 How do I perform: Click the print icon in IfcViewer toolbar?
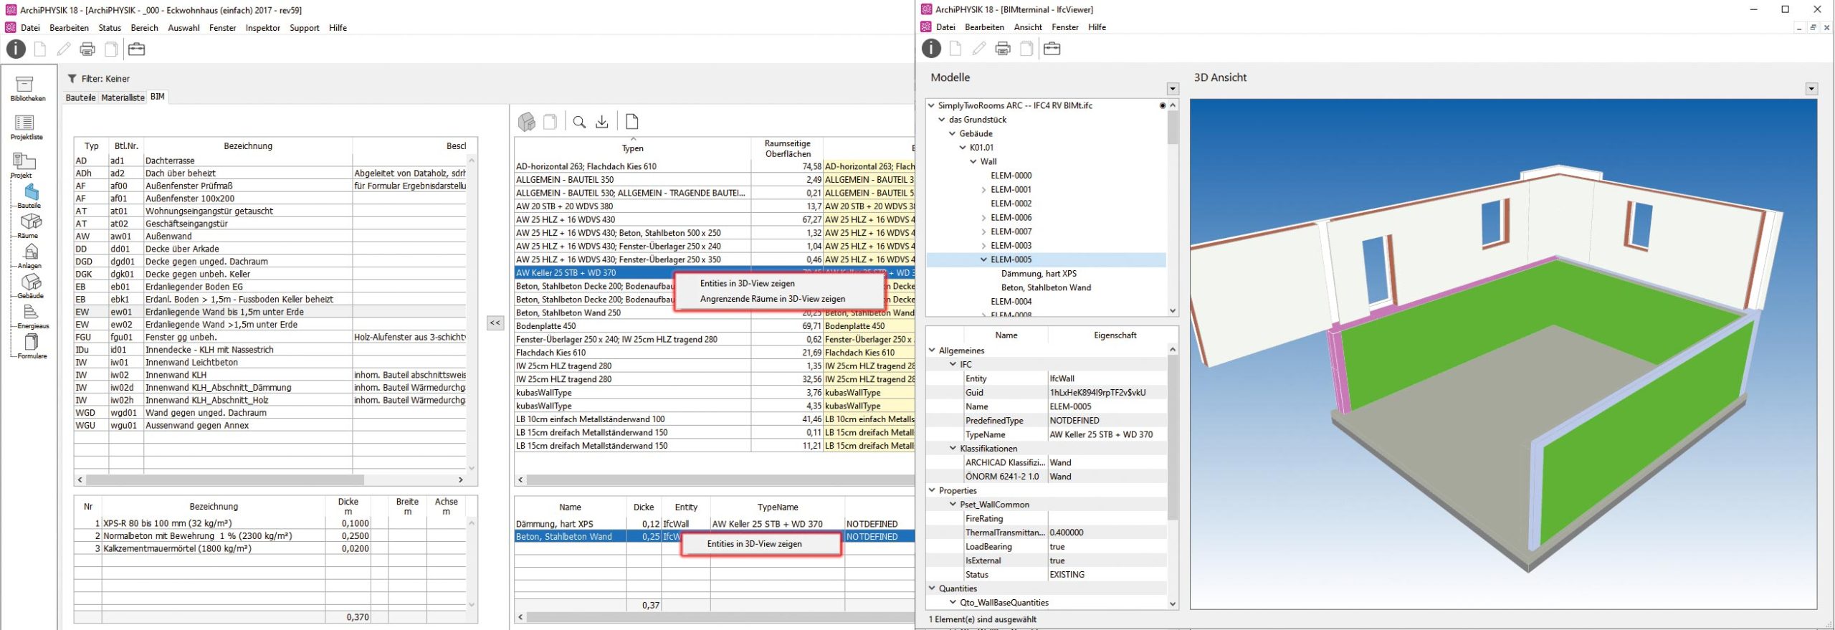(1003, 49)
